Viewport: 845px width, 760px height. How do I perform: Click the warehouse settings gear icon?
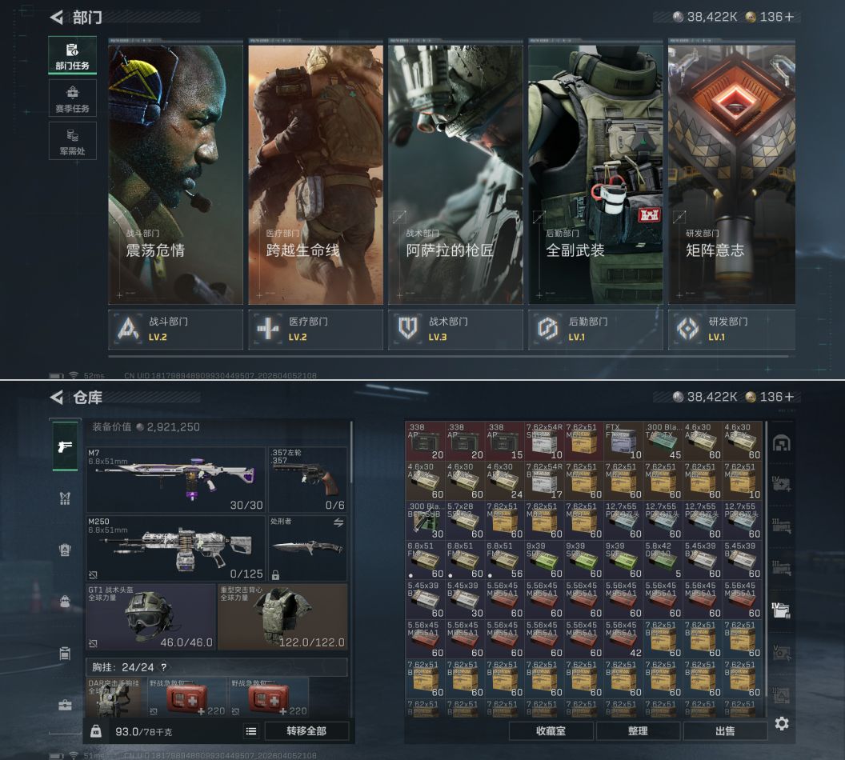(782, 723)
